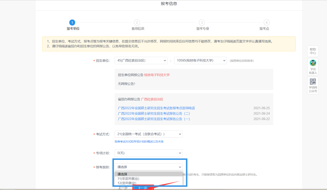The width and height of the screenshot is (327, 190).
Task: Open the 学信机器人 robot assistant
Action: [x=312, y=66]
